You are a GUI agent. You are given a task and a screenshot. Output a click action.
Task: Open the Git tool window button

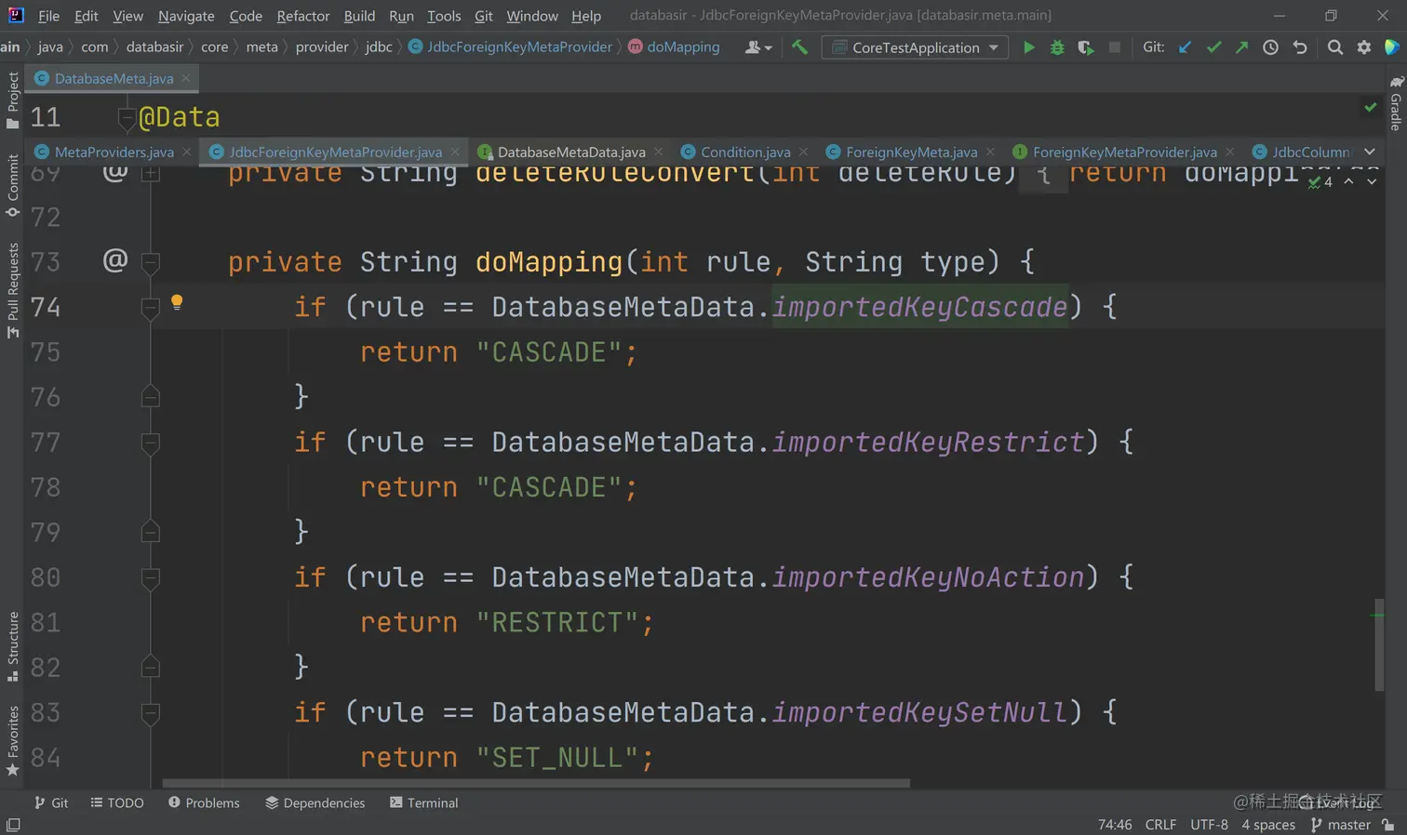[x=51, y=802]
